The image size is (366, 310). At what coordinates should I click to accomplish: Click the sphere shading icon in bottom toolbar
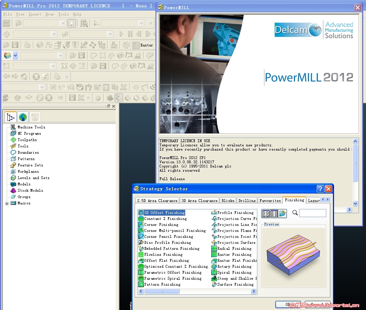point(98,98)
